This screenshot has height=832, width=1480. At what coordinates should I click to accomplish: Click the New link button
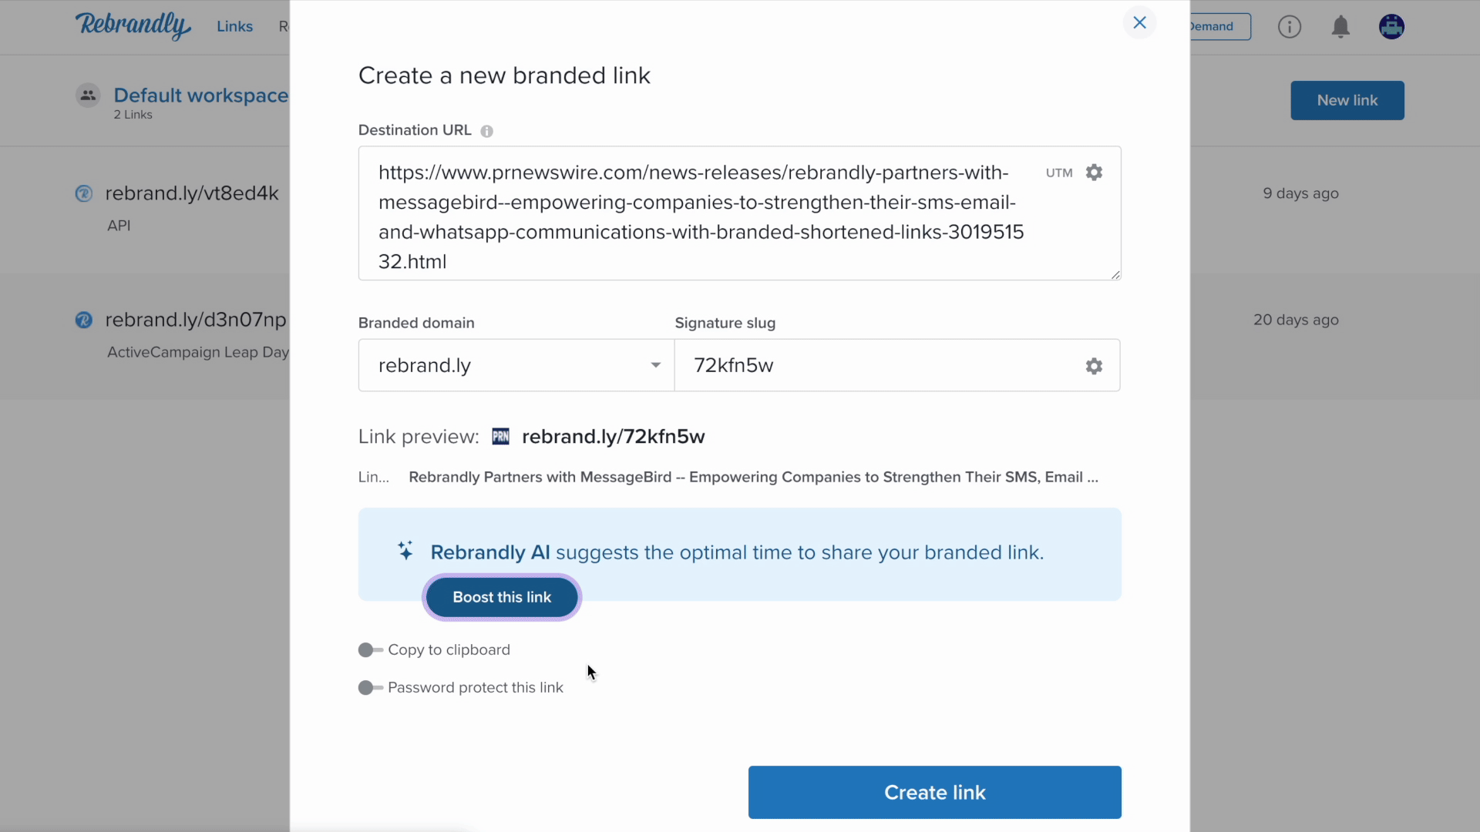[x=1347, y=100]
